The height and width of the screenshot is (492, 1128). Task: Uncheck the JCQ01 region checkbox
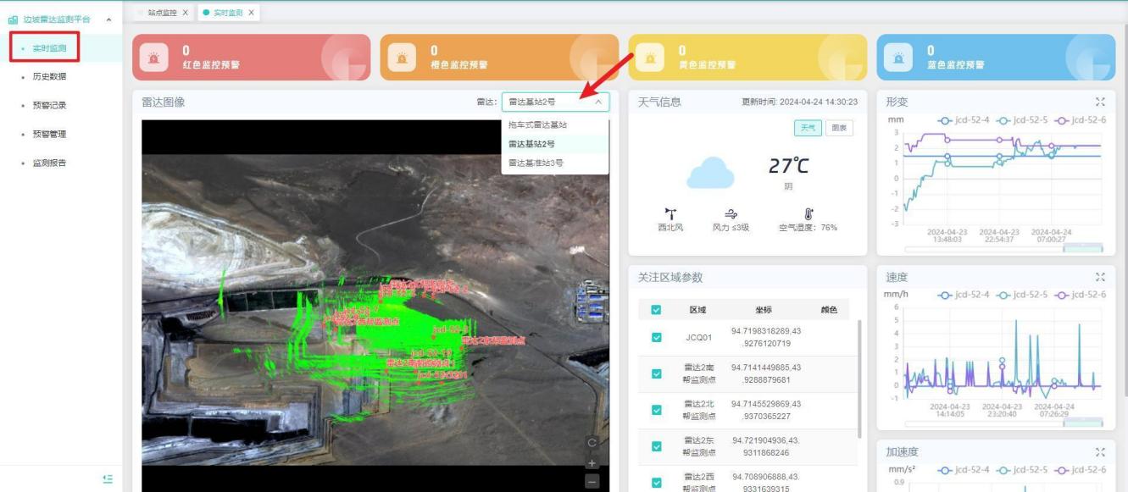pyautogui.click(x=656, y=337)
